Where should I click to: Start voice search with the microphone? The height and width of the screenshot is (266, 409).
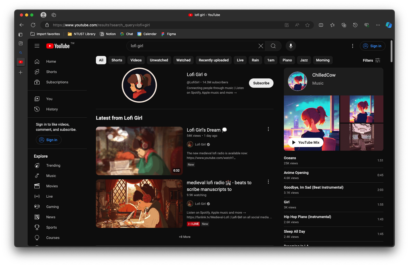(x=291, y=46)
